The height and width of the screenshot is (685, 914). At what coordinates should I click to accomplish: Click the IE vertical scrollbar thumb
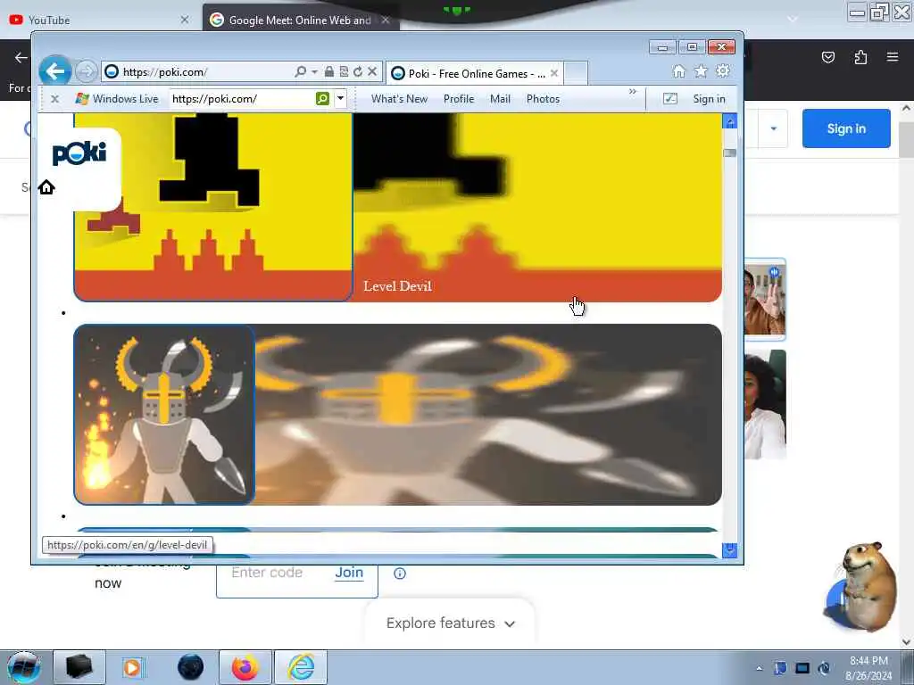pyautogui.click(x=730, y=153)
